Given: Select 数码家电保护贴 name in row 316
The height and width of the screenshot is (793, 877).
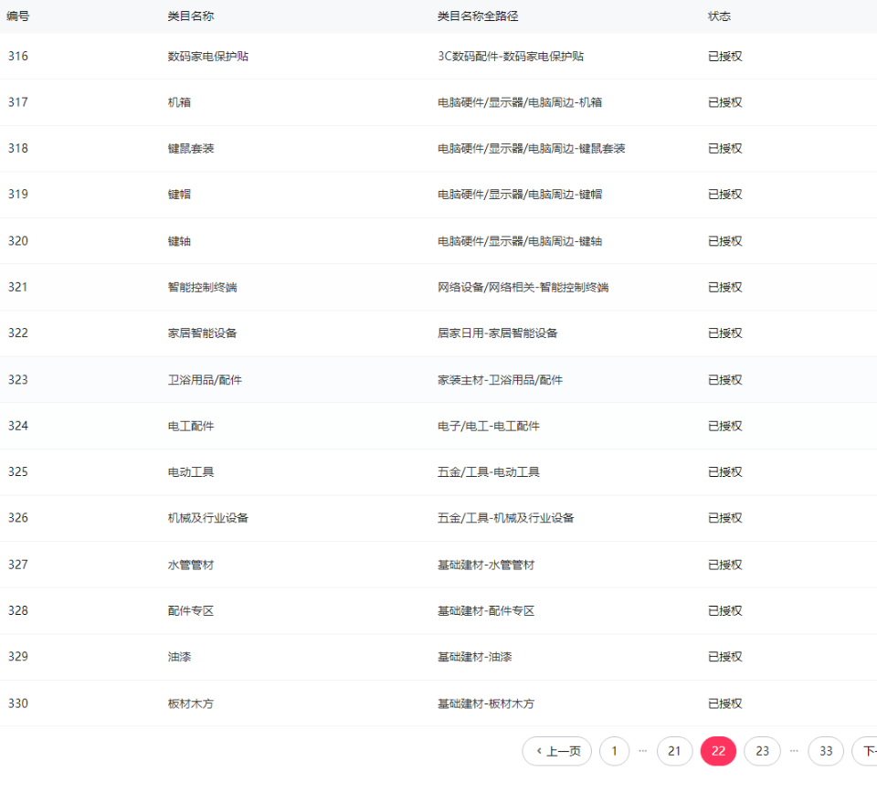Looking at the screenshot, I should [208, 56].
